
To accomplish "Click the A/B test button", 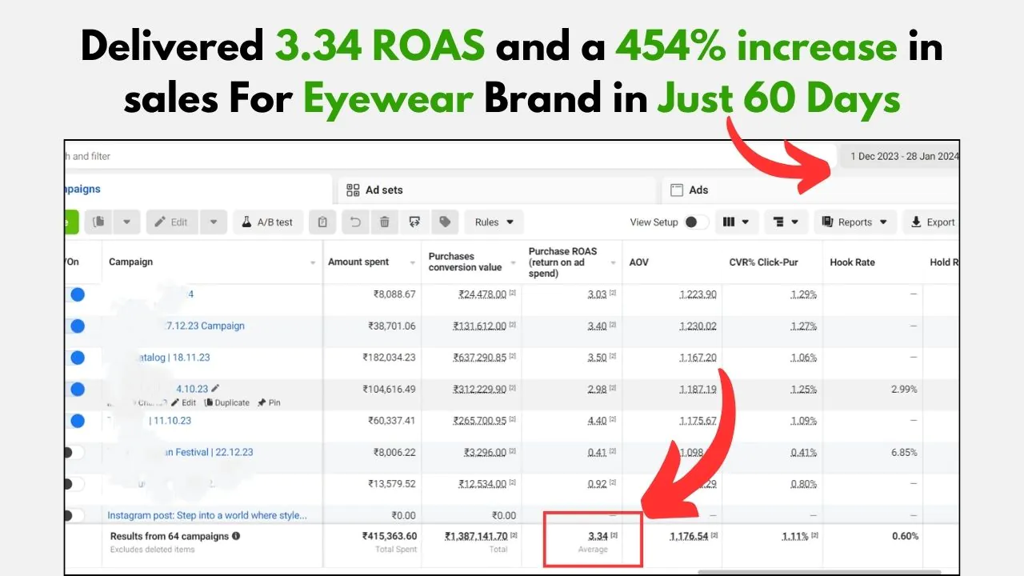I will [268, 222].
